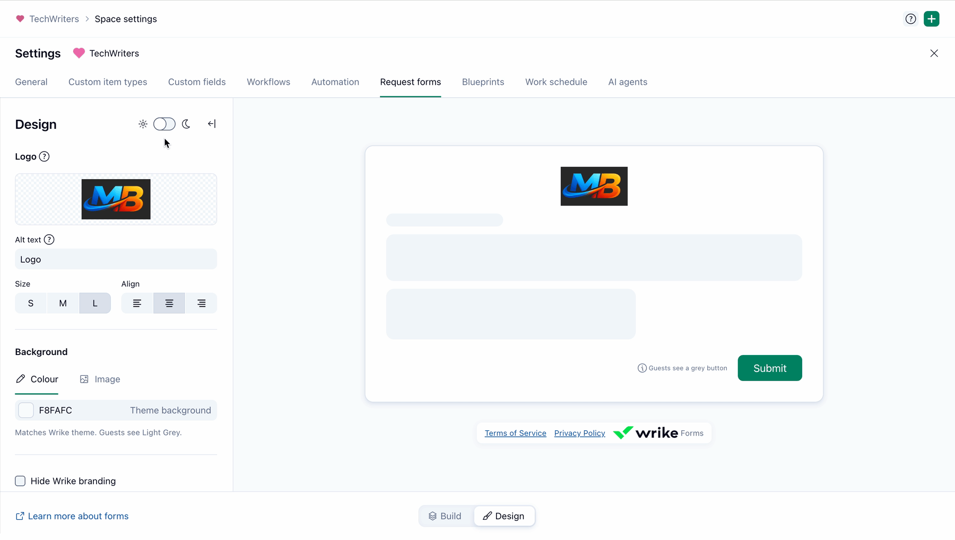Switch to the Image background tab
Screen dimensions: 955x540
point(100,379)
